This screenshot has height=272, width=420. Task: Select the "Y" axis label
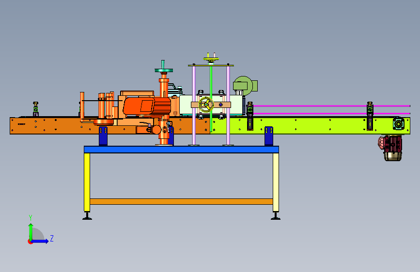[x=31, y=218]
